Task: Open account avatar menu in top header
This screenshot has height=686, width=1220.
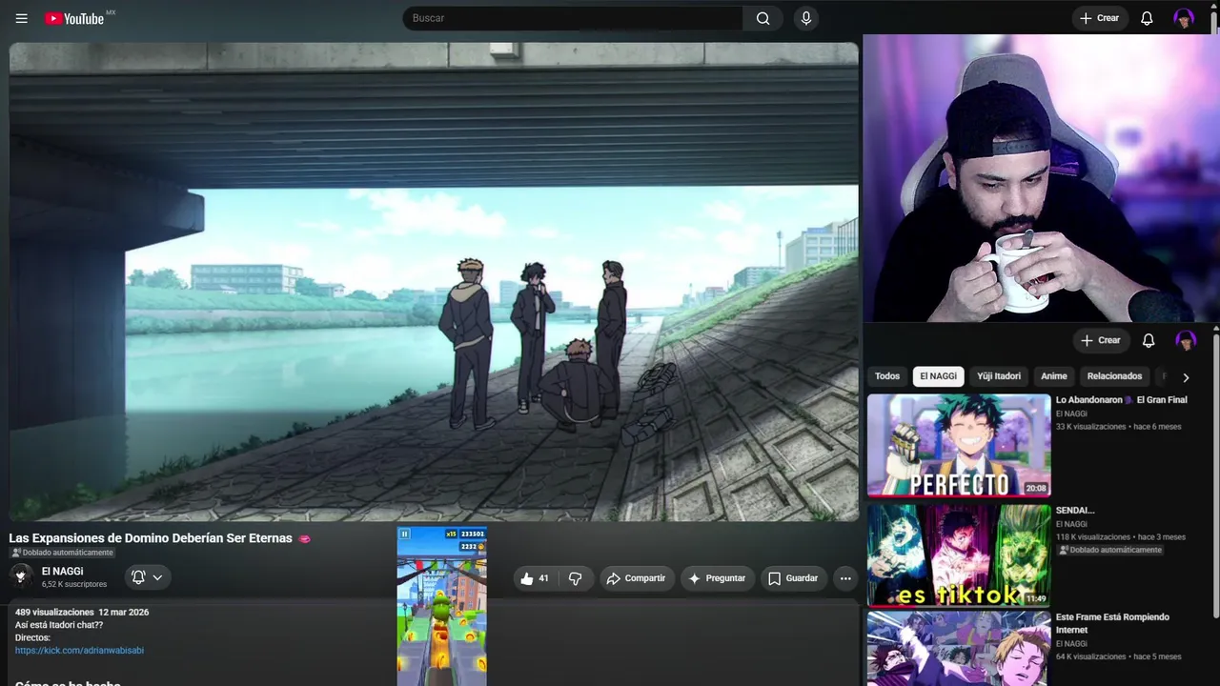Action: (1184, 18)
